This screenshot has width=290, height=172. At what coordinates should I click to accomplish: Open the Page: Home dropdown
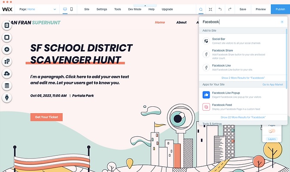tap(38, 9)
